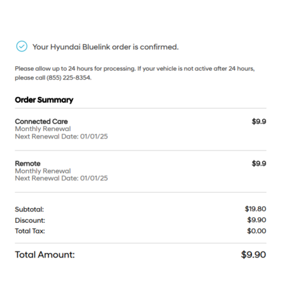The width and height of the screenshot is (301, 301).
Task: Click the Total Amount label
Action: point(45,255)
